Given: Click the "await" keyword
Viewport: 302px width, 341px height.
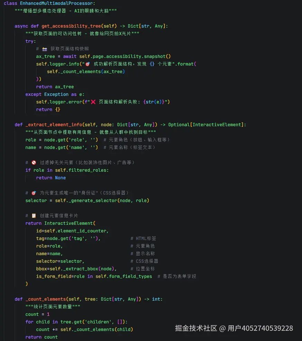Looking at the screenshot, I should click(x=70, y=56).
